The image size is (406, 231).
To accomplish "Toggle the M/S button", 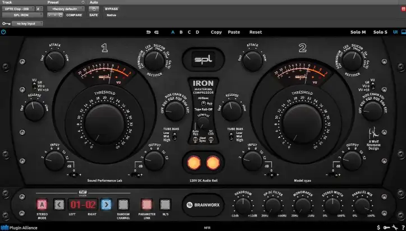I will (165, 205).
